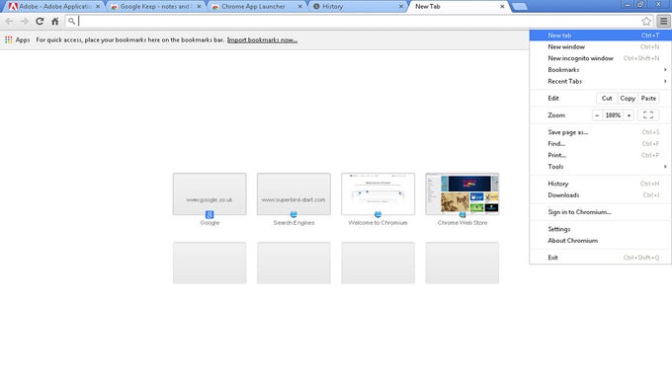
Task: Select Save page as menu item
Action: pos(600,132)
